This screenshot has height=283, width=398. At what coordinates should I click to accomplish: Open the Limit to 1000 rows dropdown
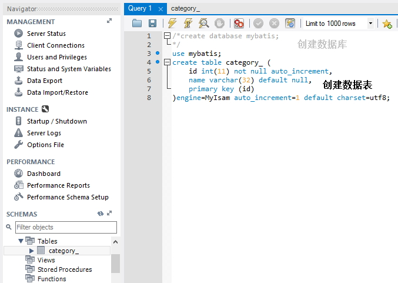pos(370,24)
